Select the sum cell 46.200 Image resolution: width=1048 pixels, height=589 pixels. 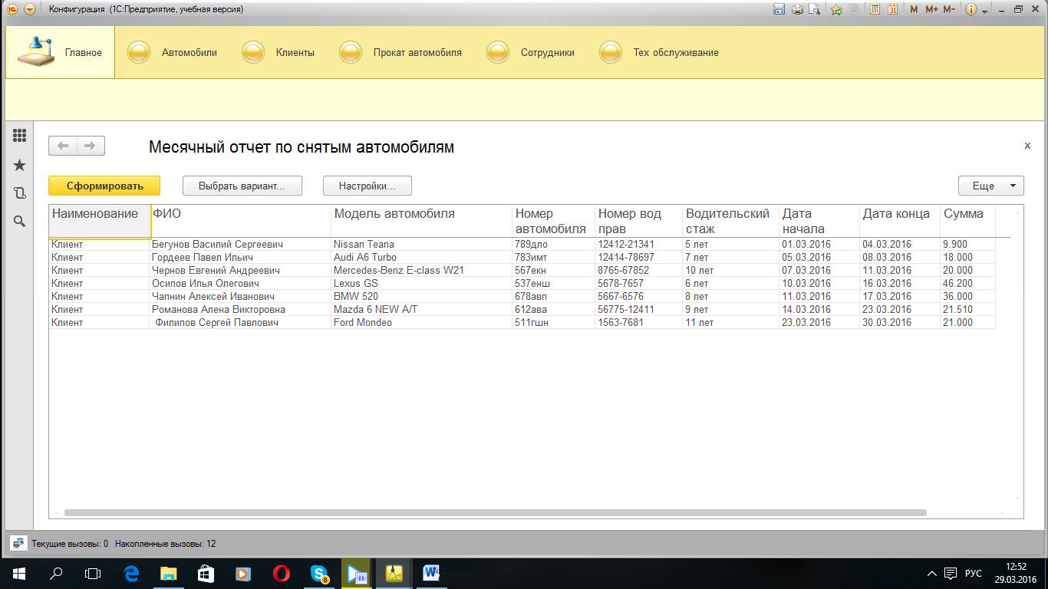[x=967, y=283]
